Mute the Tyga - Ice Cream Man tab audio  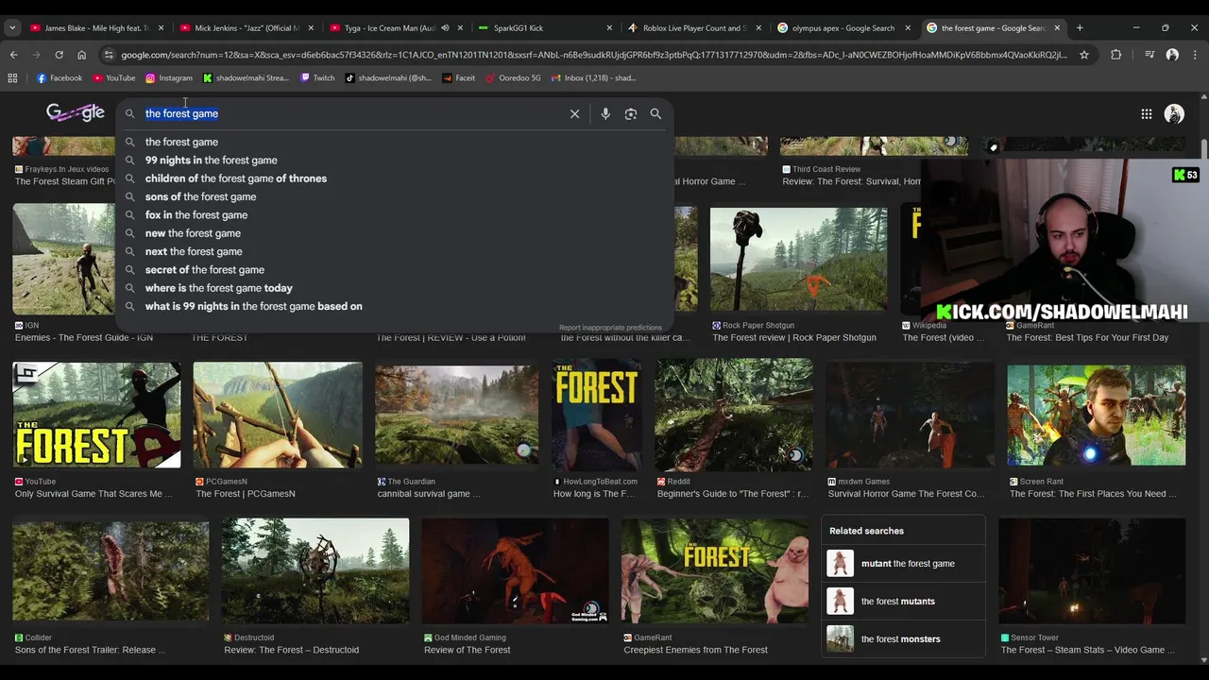coord(445,28)
